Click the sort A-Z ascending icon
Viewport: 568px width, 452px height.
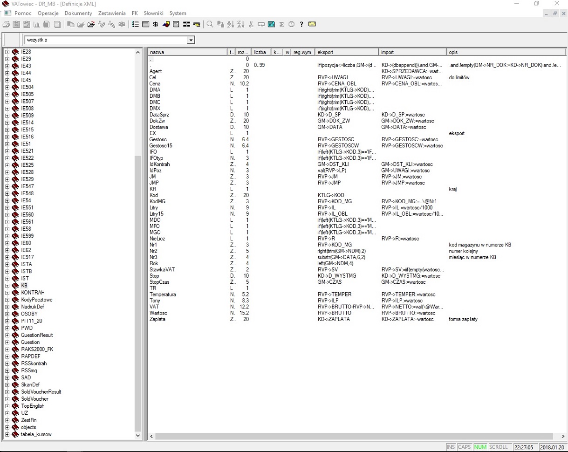point(231,24)
